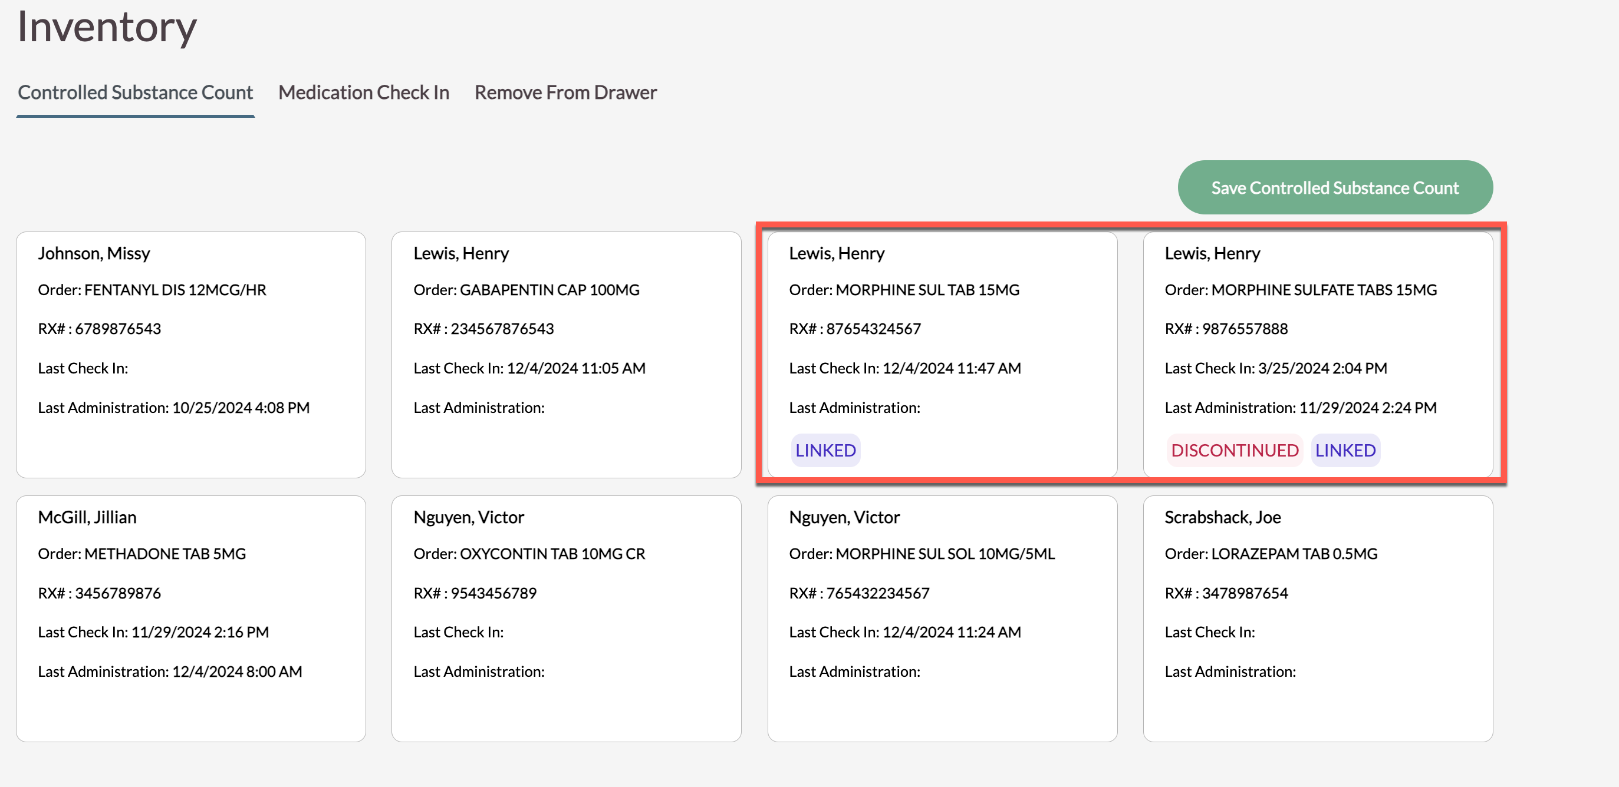Click LINKED badge beside DISCONTINUED
Screen dimensions: 1619x787
[1345, 449]
